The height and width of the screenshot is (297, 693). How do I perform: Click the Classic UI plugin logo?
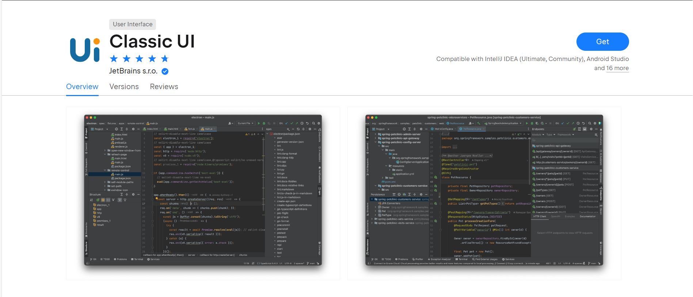(85, 50)
